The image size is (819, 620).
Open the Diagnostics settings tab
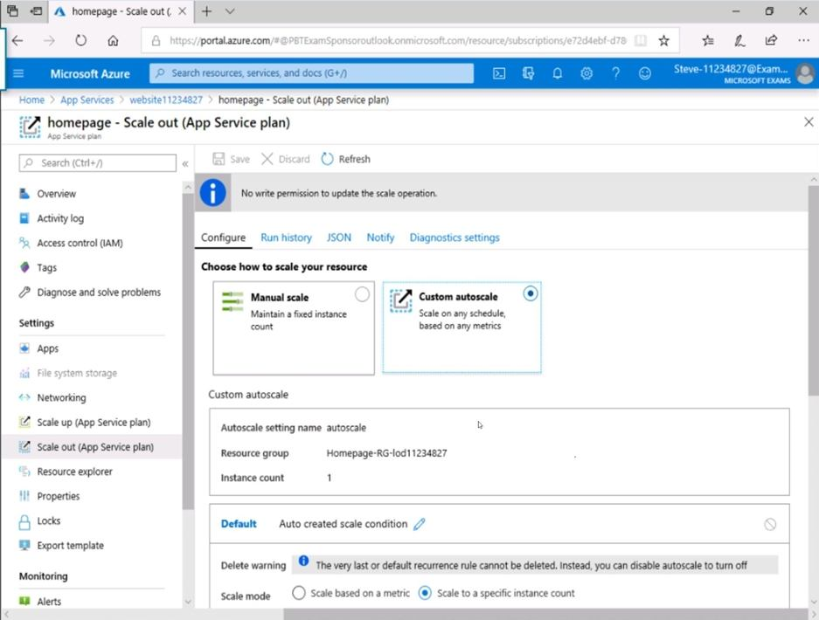pos(455,238)
